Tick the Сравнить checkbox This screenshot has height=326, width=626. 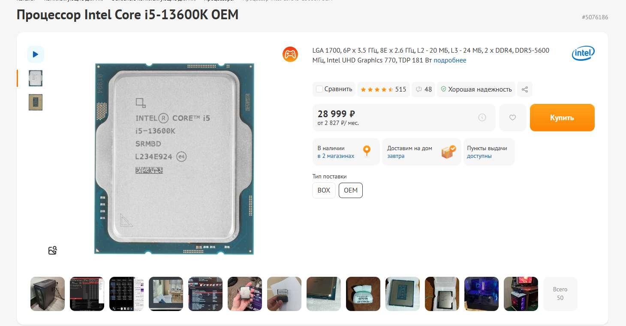tap(319, 89)
